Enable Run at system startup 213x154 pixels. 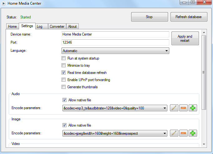point(64,58)
